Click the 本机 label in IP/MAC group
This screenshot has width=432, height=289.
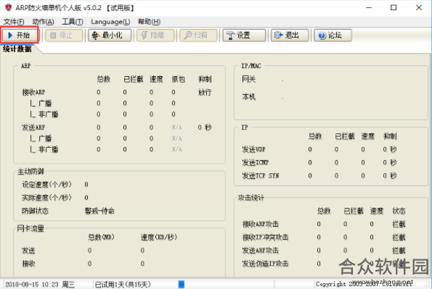pos(249,97)
